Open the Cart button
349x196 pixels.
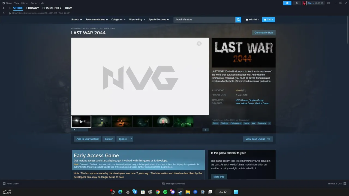(268, 20)
